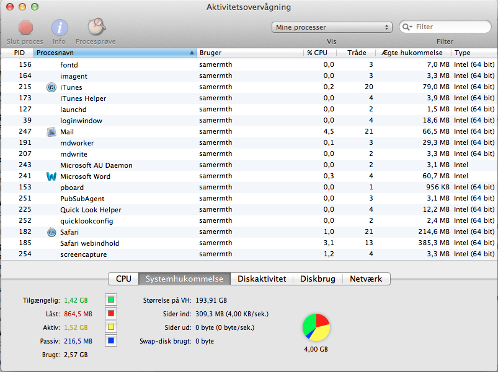Select the pboard process row
This screenshot has width=498, height=372.
pos(249,188)
